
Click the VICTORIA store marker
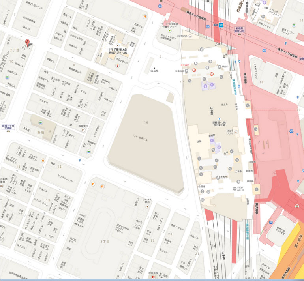pos(191,36)
